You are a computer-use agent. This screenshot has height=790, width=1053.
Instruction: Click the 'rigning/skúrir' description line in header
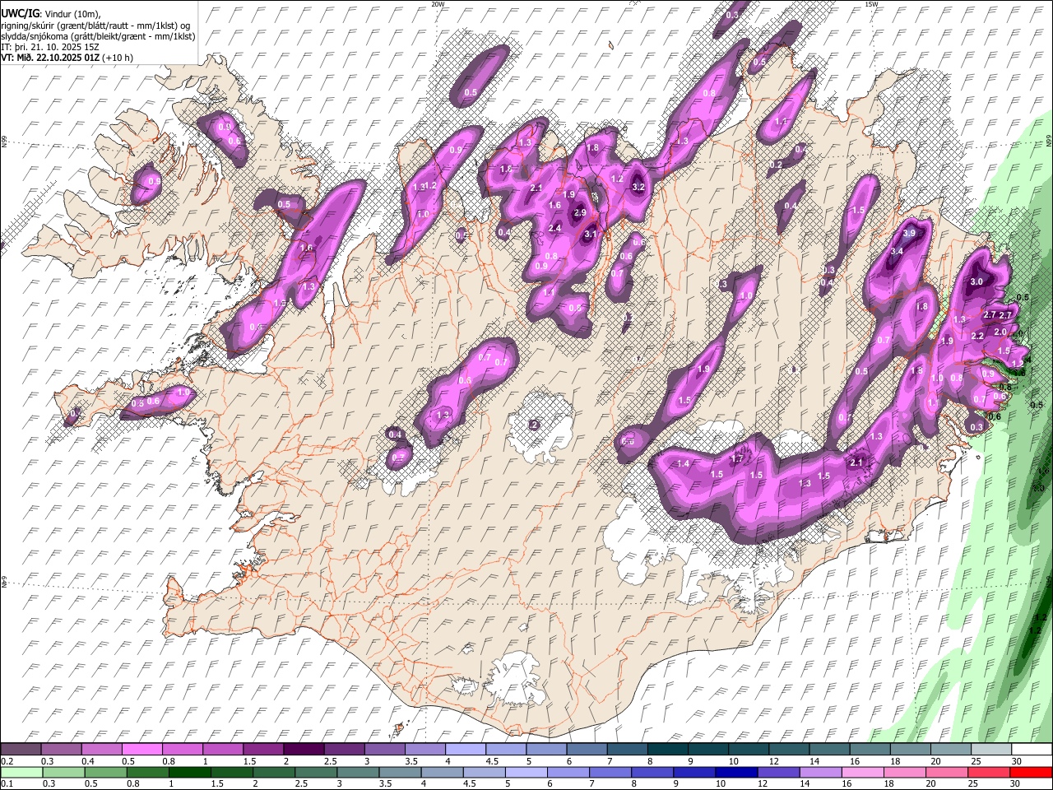pos(95,25)
